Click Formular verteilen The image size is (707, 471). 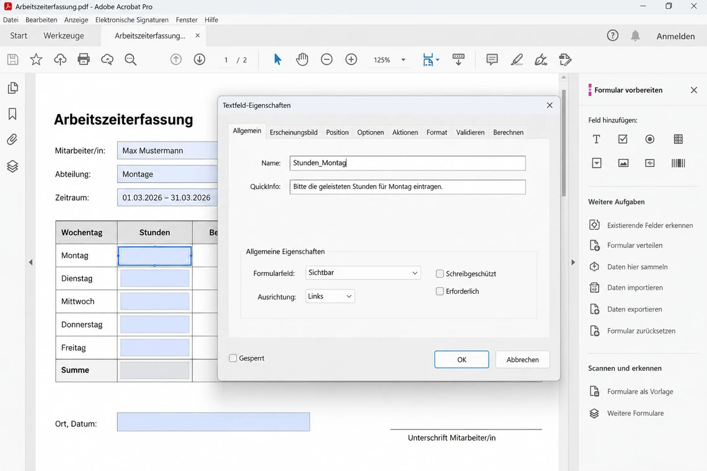coord(626,245)
